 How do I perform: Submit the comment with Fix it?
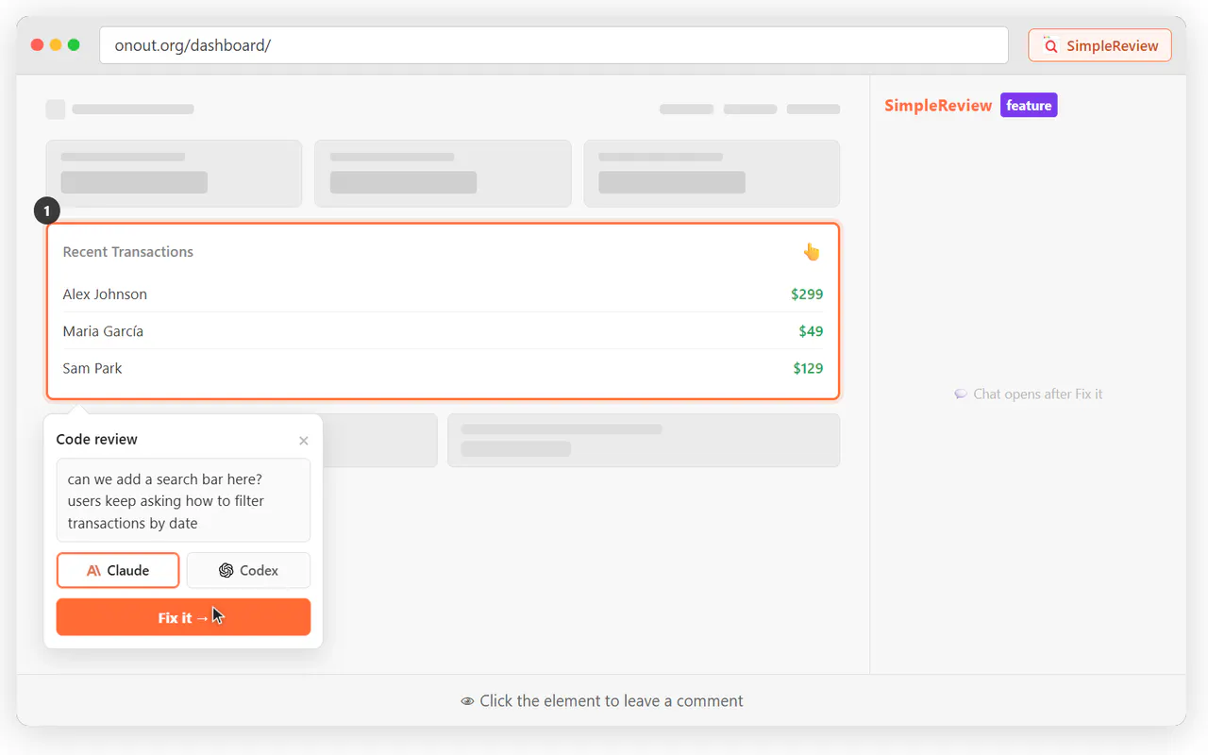(x=183, y=617)
